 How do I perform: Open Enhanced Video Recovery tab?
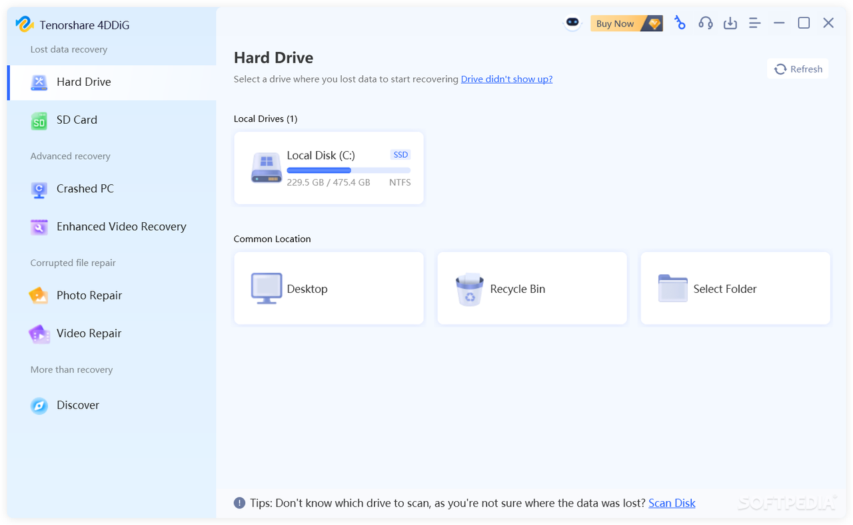point(112,227)
